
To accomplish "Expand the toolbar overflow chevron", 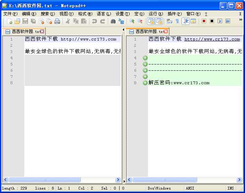I will point(240,19).
